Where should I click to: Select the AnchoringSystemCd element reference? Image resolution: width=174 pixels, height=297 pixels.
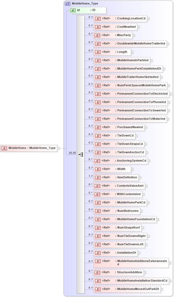tap(131, 161)
